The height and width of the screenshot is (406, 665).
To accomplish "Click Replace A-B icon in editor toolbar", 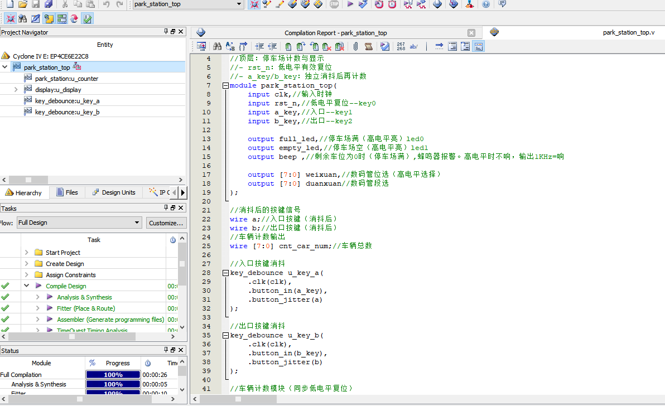I will click(230, 47).
